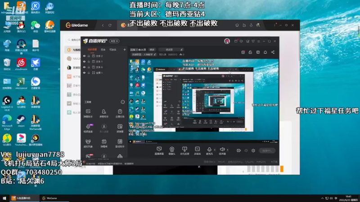Open the streamer avatar in title bar

click(x=227, y=41)
